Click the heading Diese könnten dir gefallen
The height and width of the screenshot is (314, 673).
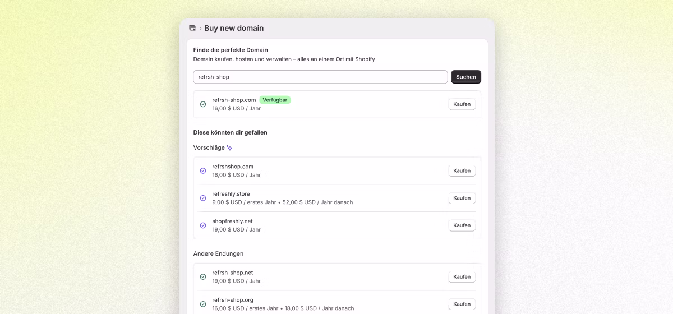coord(231,132)
